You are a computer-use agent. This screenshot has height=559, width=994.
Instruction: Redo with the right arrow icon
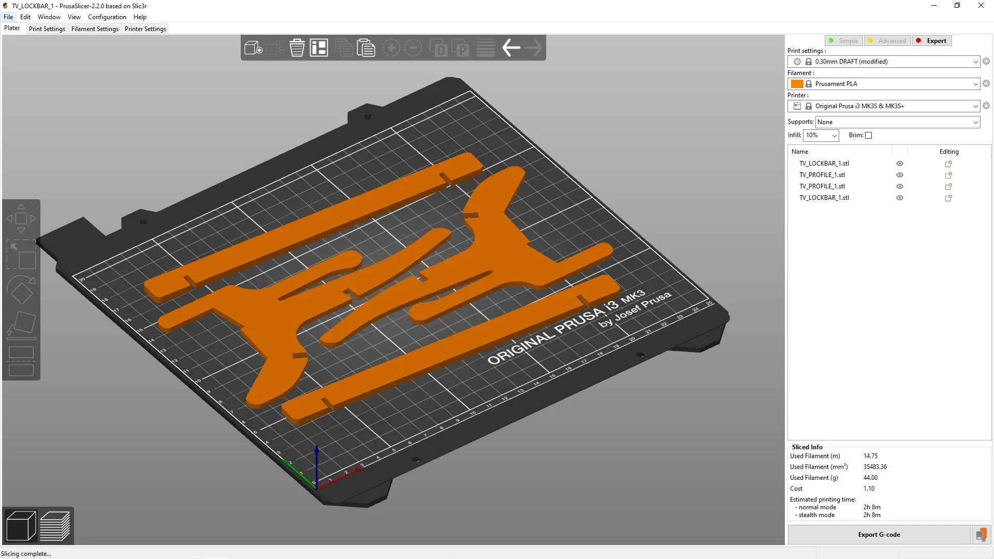click(533, 48)
